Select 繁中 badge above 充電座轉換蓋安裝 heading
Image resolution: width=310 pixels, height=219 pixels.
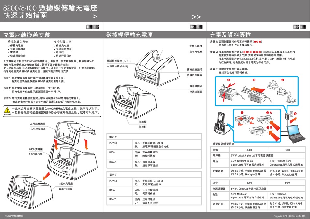[x=89, y=27]
